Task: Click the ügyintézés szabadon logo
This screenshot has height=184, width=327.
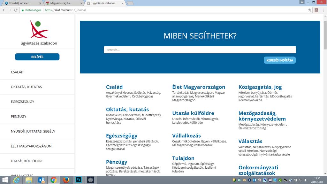Action: pyautogui.click(x=39, y=33)
